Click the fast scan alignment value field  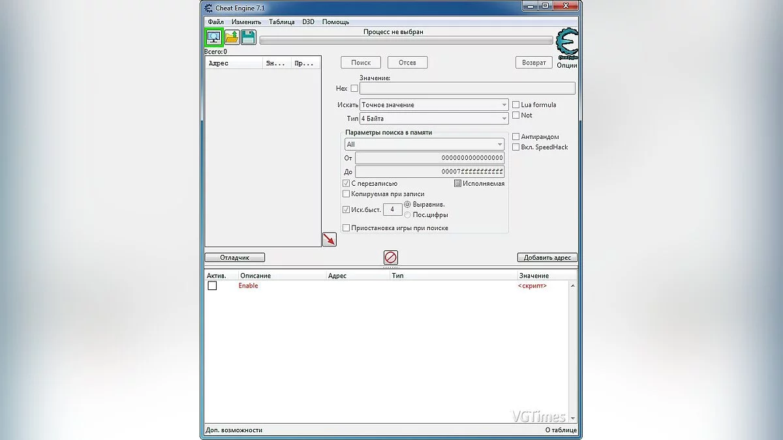point(392,210)
